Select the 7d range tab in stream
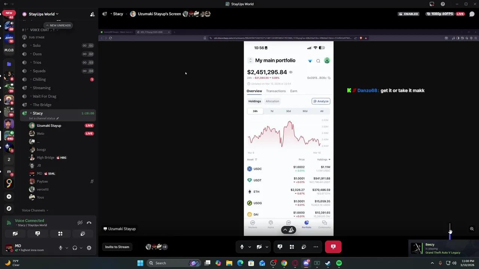Screen dimensions: 479x269 [272, 111]
